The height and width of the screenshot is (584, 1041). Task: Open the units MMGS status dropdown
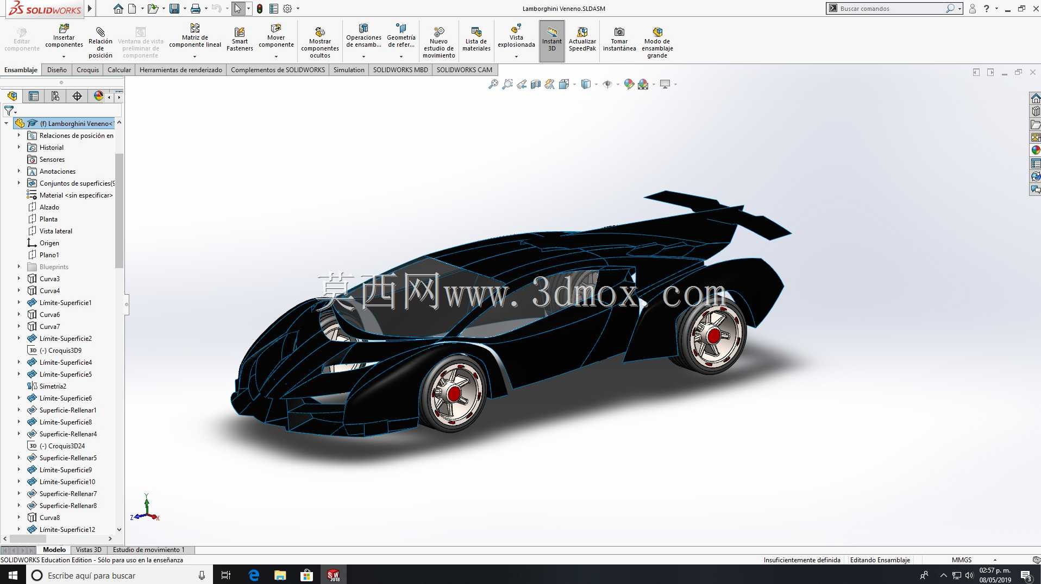(995, 560)
